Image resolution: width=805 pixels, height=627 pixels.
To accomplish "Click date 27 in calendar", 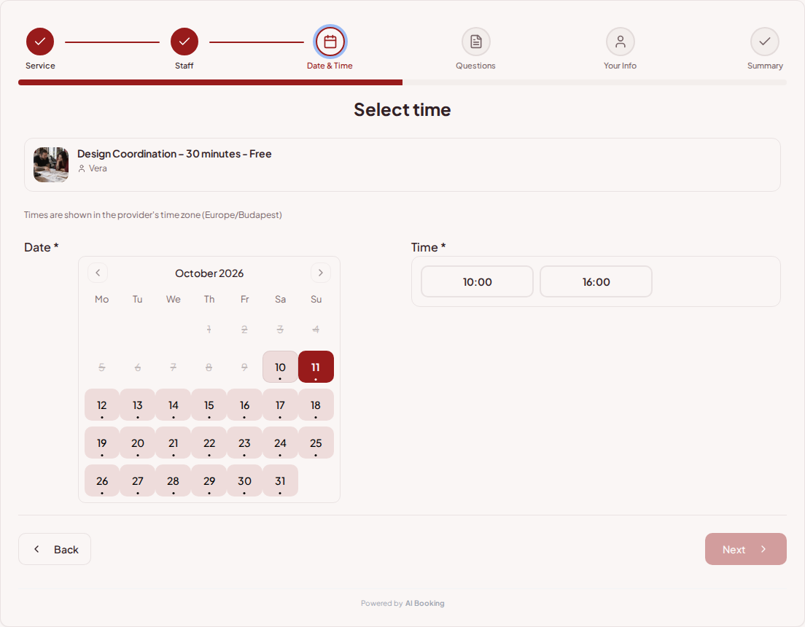I will point(138,480).
